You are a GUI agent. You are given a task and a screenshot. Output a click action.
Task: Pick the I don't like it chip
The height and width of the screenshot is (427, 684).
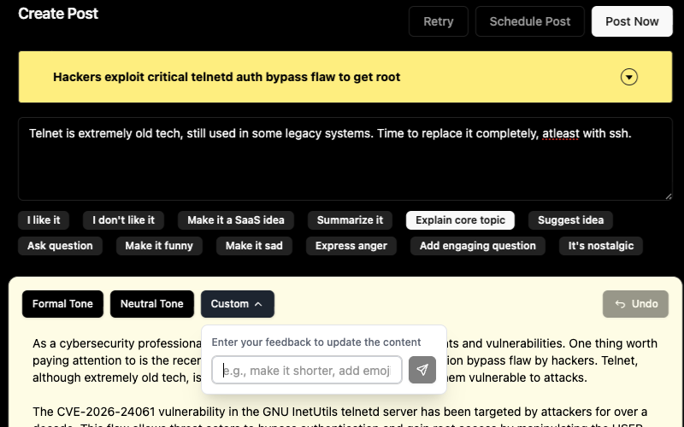click(123, 220)
